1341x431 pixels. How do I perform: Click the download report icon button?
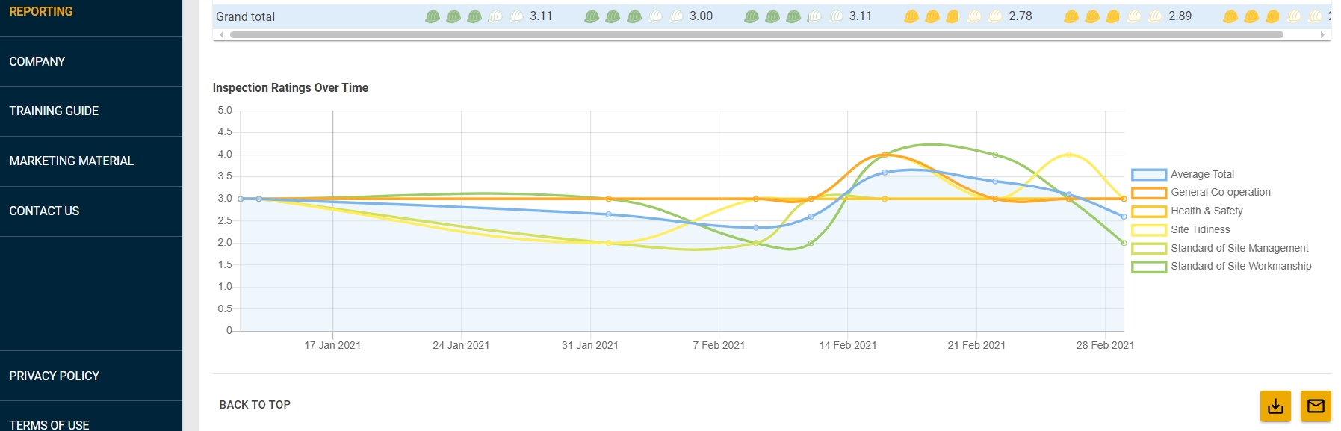[1275, 406]
